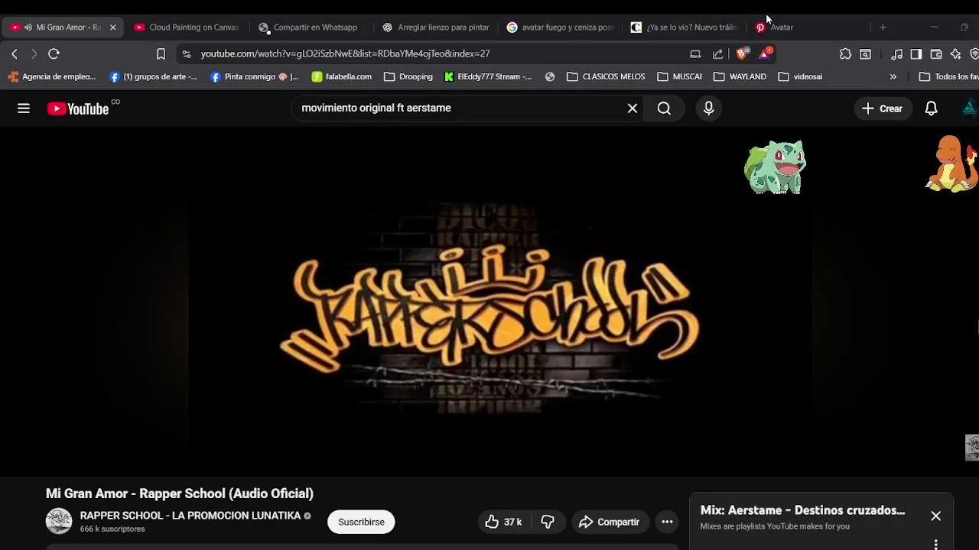This screenshot has width=979, height=550.
Task: Open Brave Shields lion icon
Action: coord(741,53)
